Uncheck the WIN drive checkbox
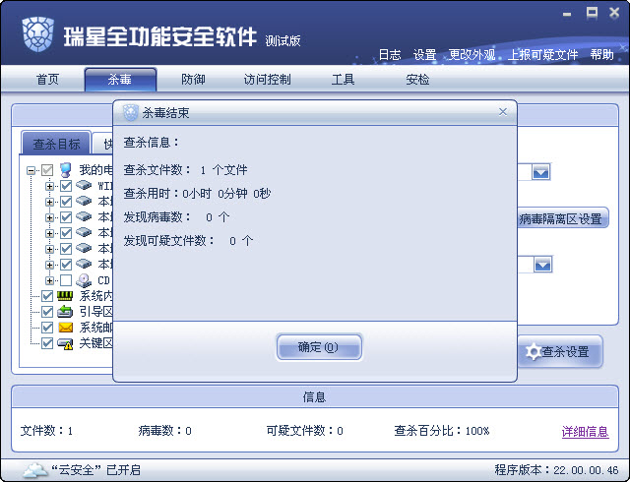The height and width of the screenshot is (482, 630). 66,186
